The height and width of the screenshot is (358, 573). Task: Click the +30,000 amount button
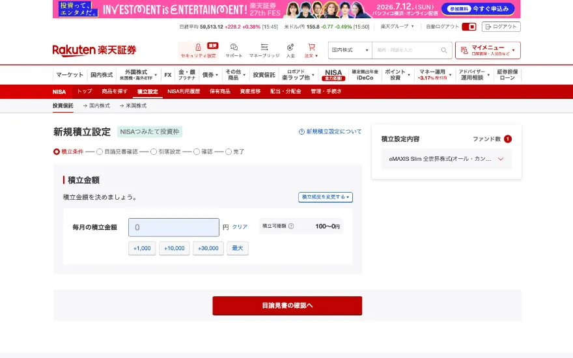[208, 249]
